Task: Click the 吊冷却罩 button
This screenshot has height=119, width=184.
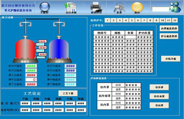Action: [159, 96]
